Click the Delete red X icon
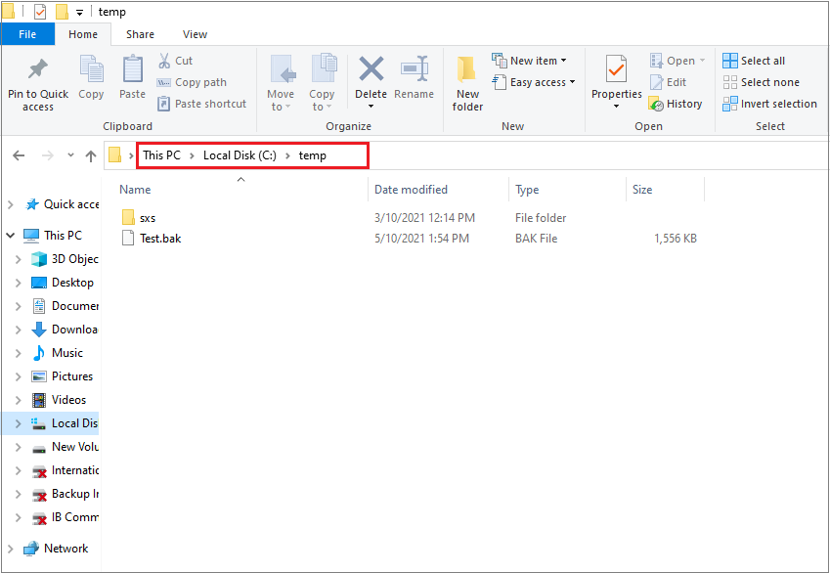The width and height of the screenshot is (830, 573). (371, 69)
